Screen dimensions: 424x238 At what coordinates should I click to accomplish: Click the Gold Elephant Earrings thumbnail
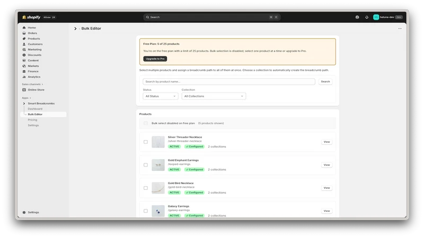click(158, 165)
